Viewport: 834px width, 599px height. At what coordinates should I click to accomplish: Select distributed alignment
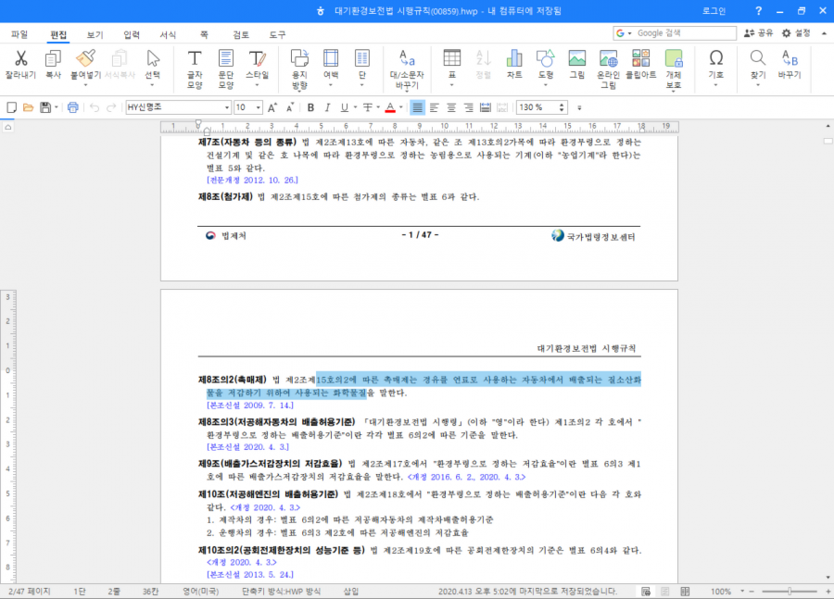pyautogui.click(x=485, y=107)
